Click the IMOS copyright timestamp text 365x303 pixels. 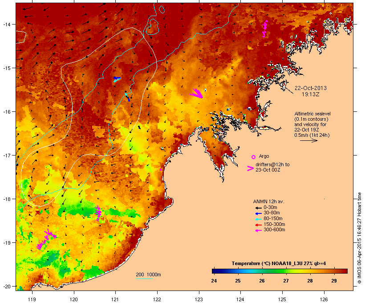coord(359,238)
